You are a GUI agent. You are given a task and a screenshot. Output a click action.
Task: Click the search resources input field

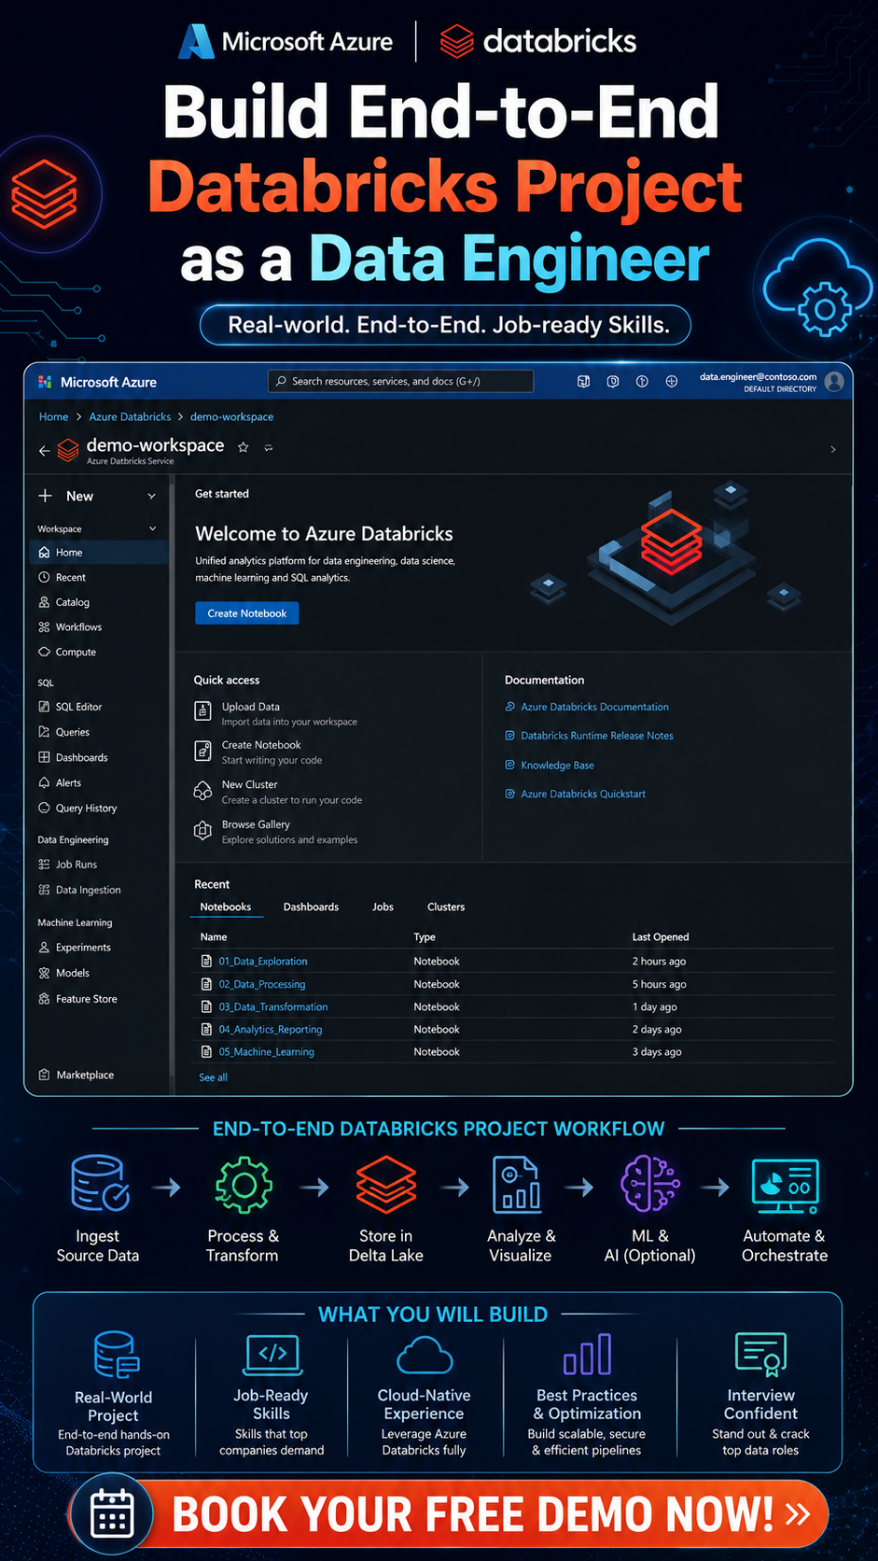pos(401,381)
